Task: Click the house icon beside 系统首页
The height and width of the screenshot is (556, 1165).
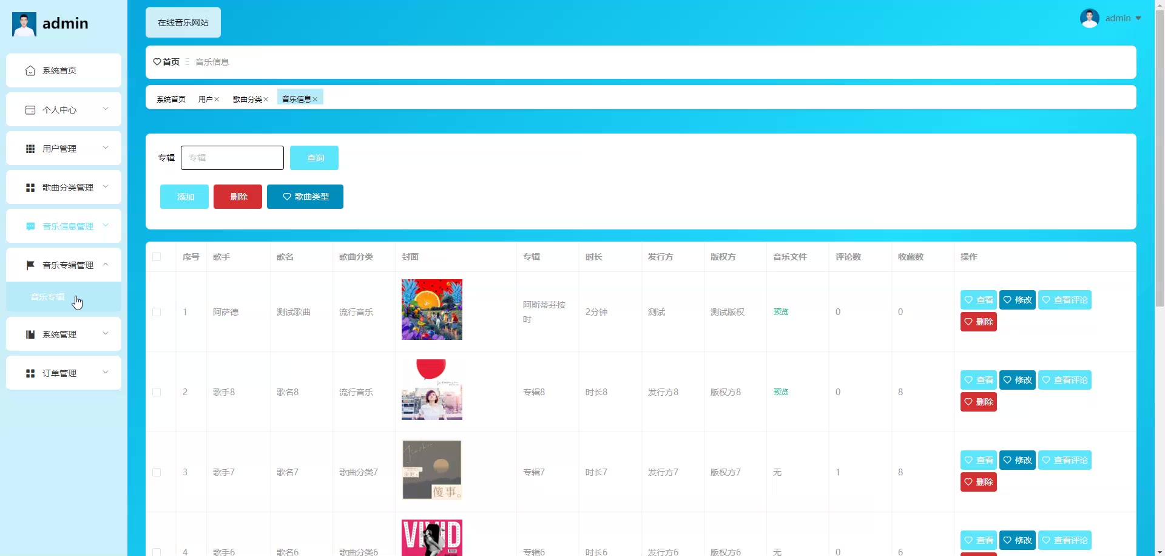Action: [x=30, y=71]
